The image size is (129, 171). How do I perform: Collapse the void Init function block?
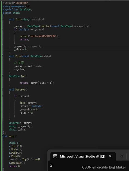[x=2, y=20]
